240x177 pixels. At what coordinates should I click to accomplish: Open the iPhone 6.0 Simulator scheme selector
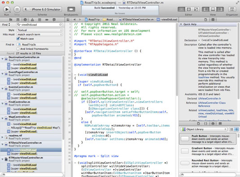tap(46, 9)
